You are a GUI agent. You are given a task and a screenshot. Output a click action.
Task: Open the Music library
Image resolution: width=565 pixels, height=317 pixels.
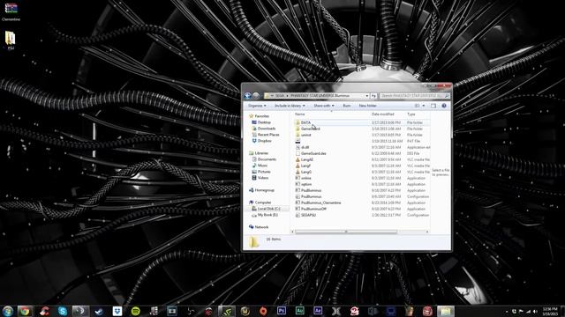(x=262, y=166)
